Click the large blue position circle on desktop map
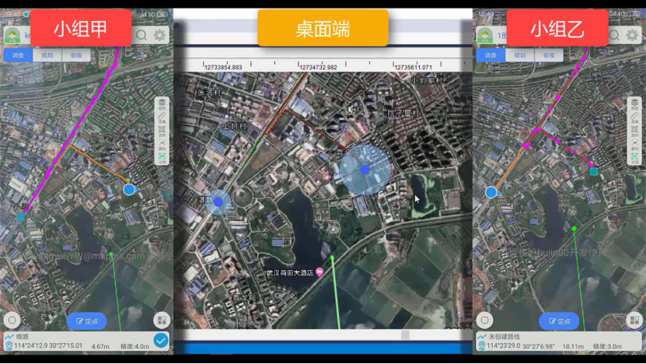This screenshot has height=364, width=646. coord(365,170)
